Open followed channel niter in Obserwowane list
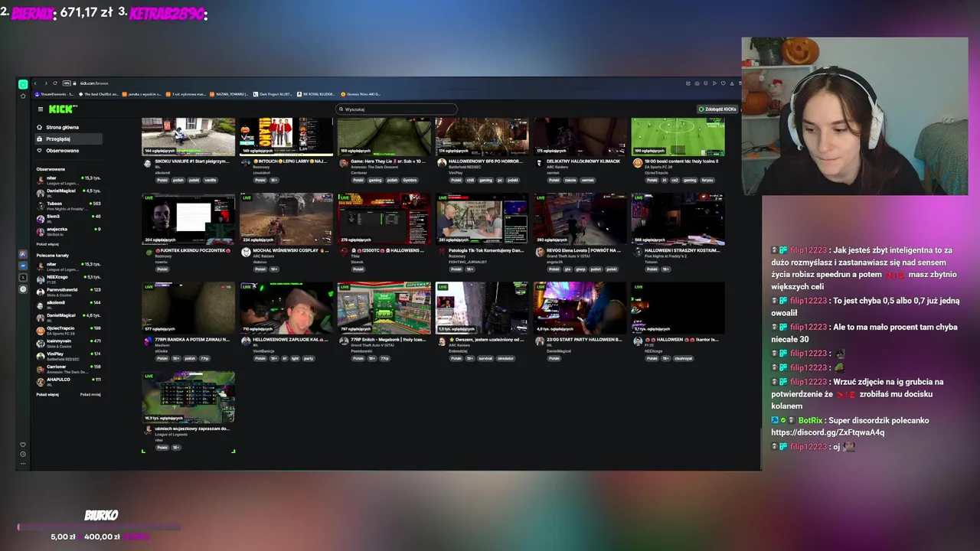980x551 pixels. tap(68, 180)
